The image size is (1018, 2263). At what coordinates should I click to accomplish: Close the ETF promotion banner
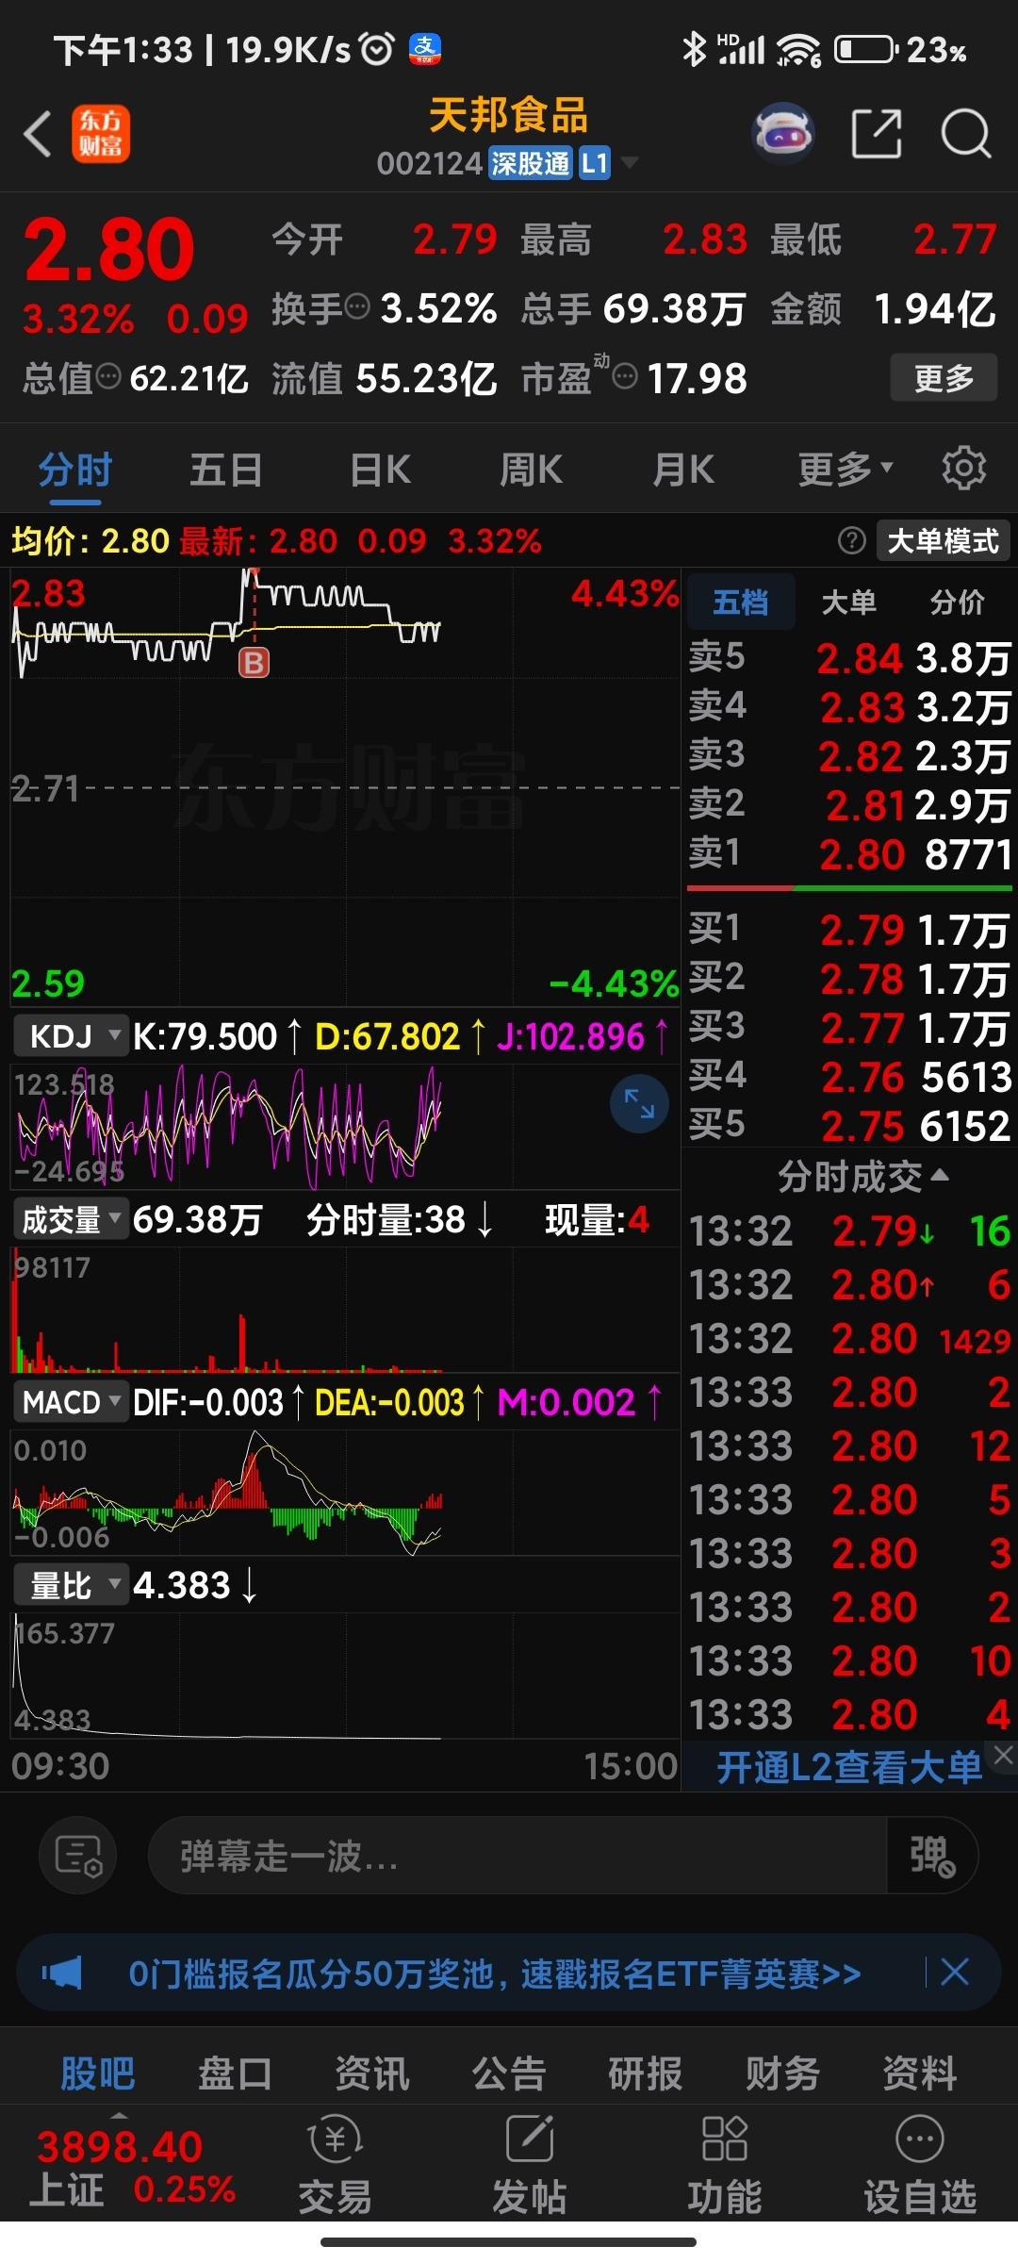954,1972
